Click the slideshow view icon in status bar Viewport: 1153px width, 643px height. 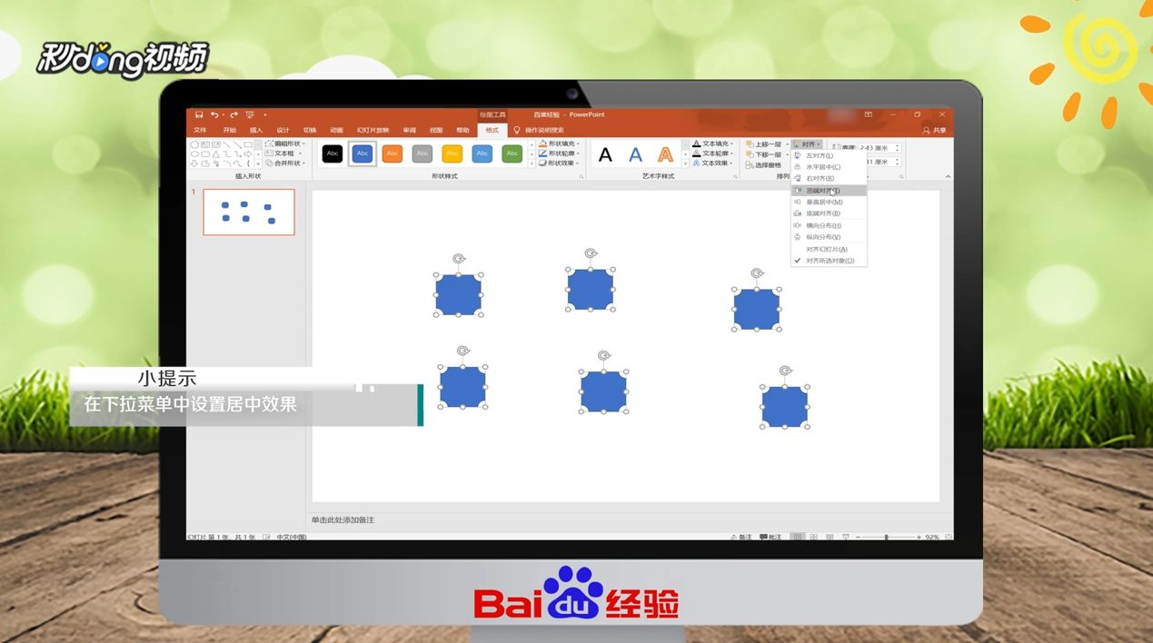(x=846, y=537)
